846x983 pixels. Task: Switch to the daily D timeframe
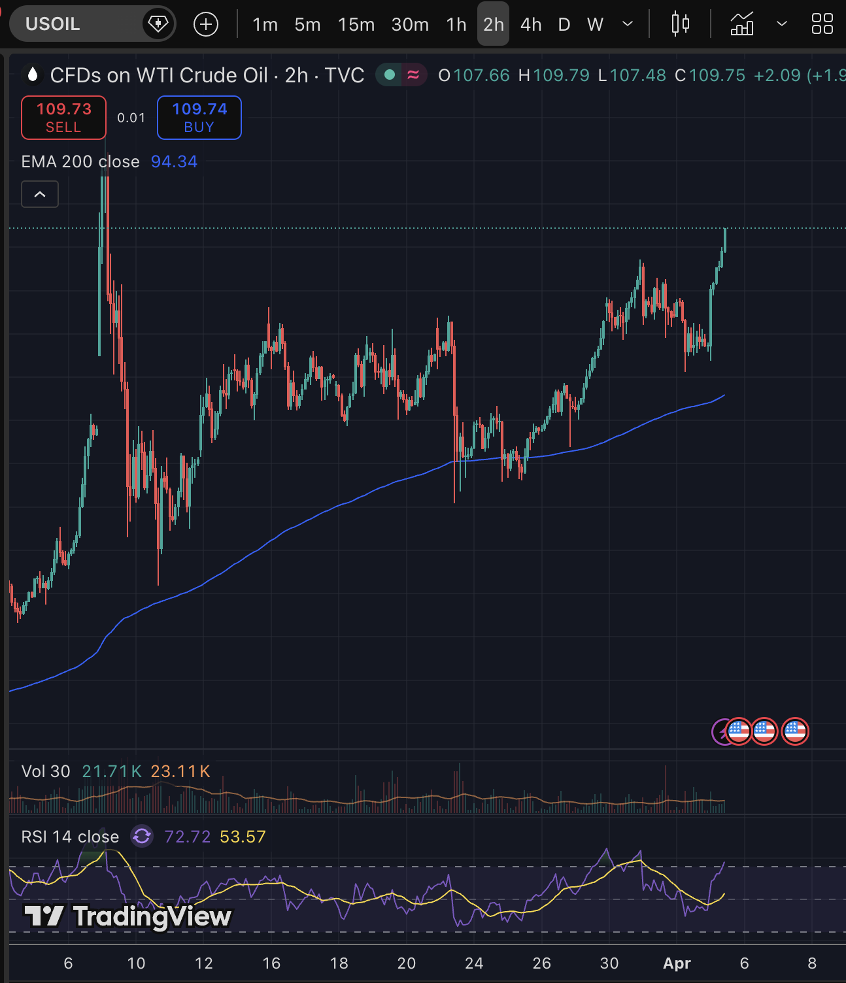click(x=564, y=25)
